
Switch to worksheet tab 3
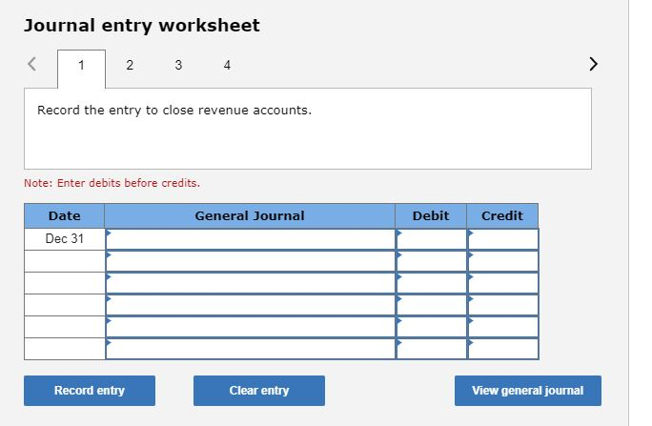coord(178,65)
